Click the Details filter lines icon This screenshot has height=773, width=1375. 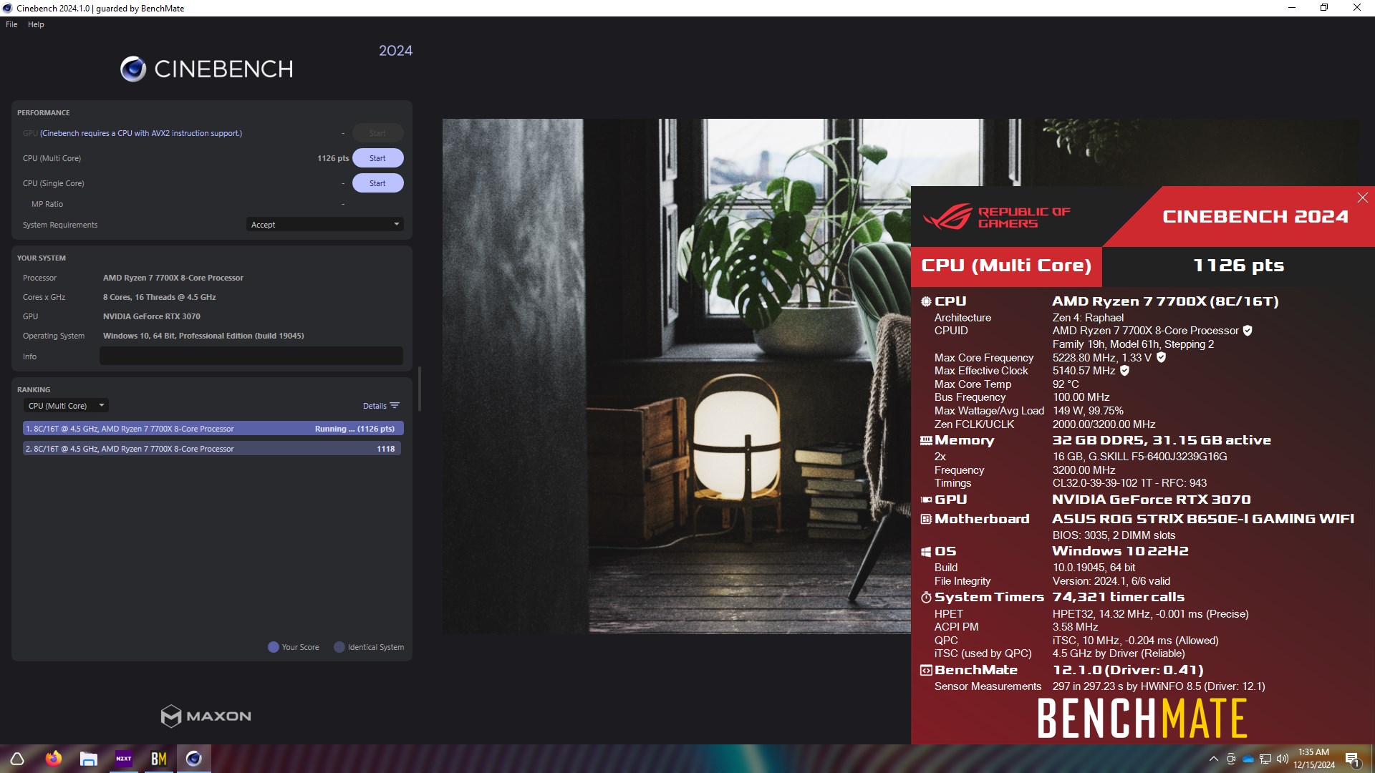point(395,406)
